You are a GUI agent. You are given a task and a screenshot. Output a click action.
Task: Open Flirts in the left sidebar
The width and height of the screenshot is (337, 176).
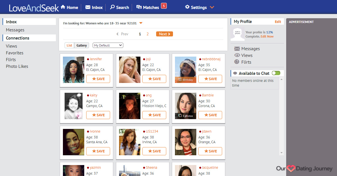pyautogui.click(x=11, y=60)
